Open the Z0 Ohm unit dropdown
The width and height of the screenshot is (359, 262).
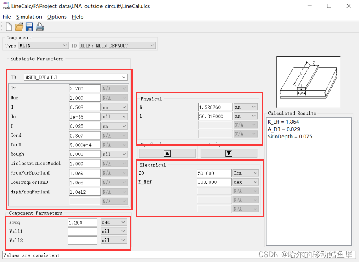click(x=246, y=173)
